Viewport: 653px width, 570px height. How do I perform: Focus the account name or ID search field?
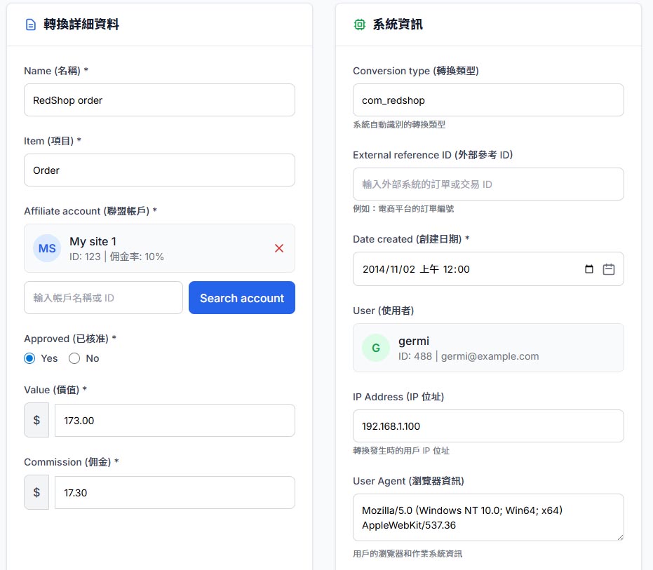(x=103, y=298)
